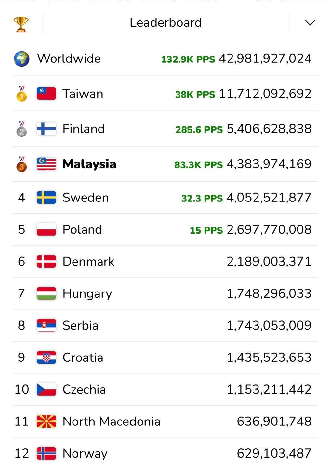
Task: Collapse the Leaderboard with the chevron arrow
Action: pyautogui.click(x=310, y=23)
